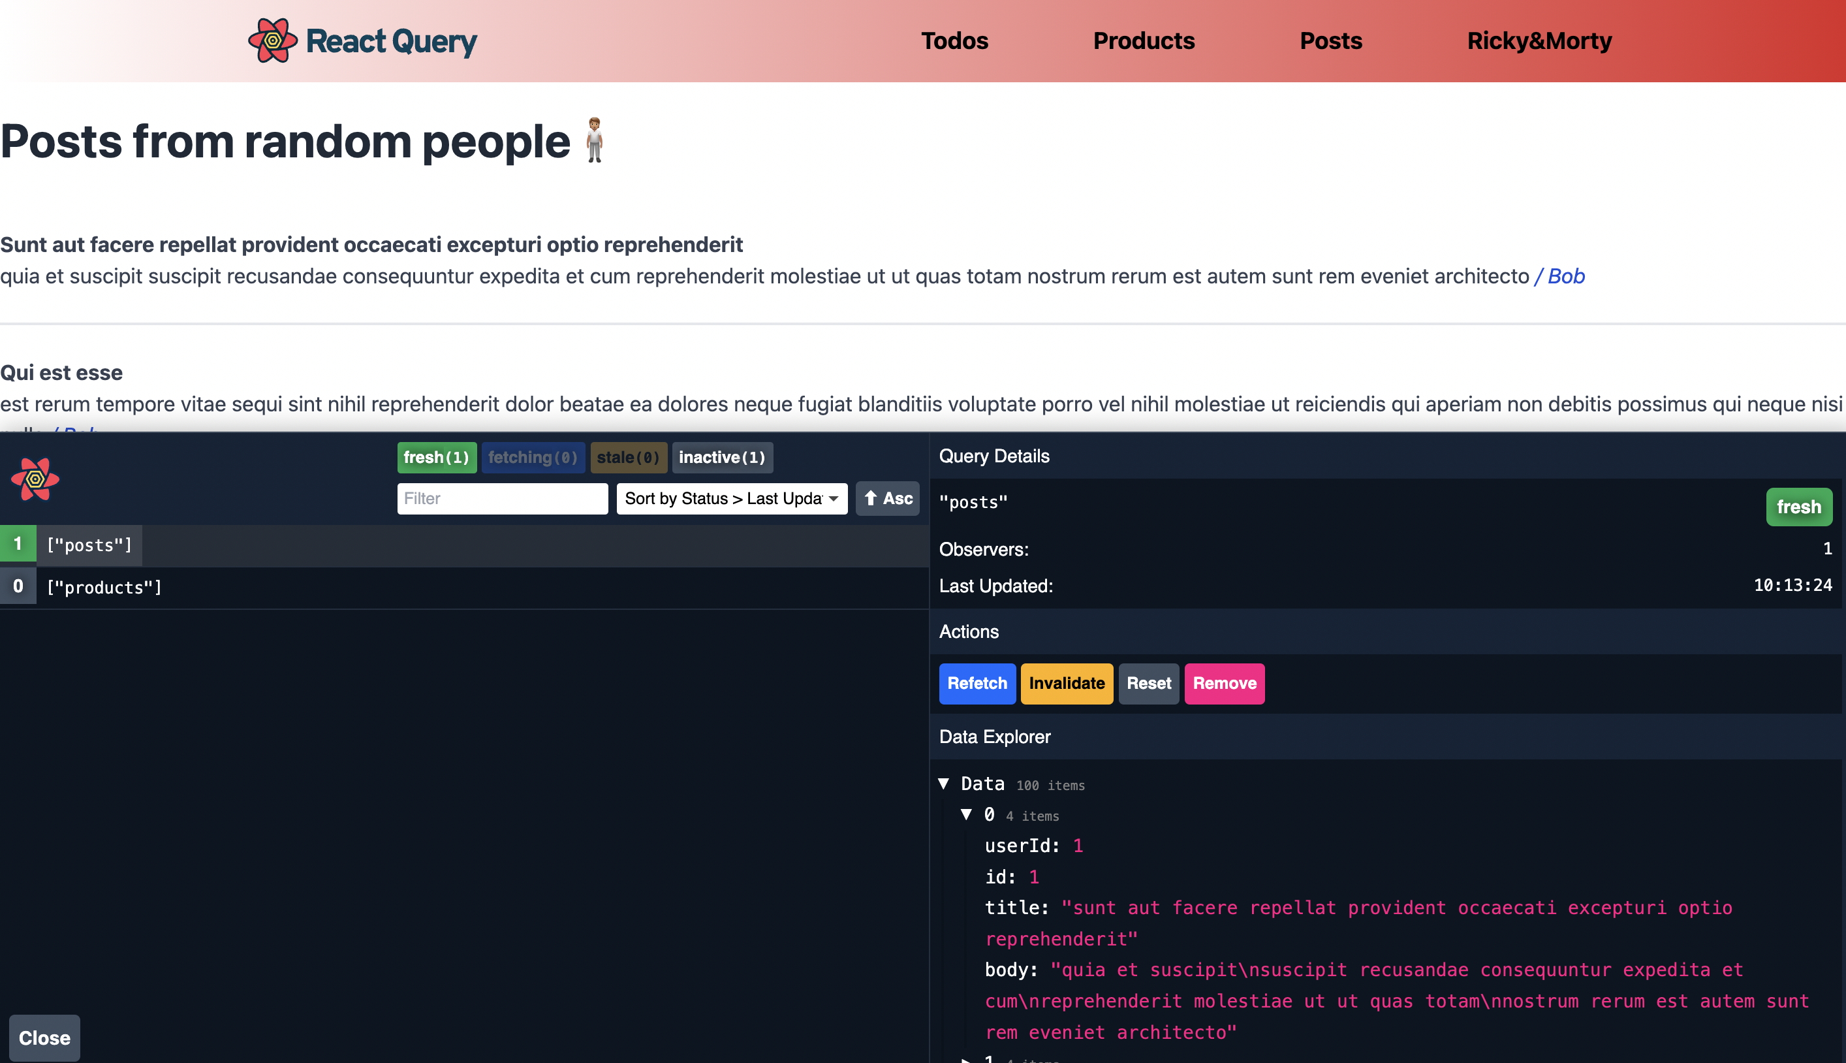Click the React Query flower icon in devtools
This screenshot has height=1063, width=1846.
pyautogui.click(x=35, y=480)
